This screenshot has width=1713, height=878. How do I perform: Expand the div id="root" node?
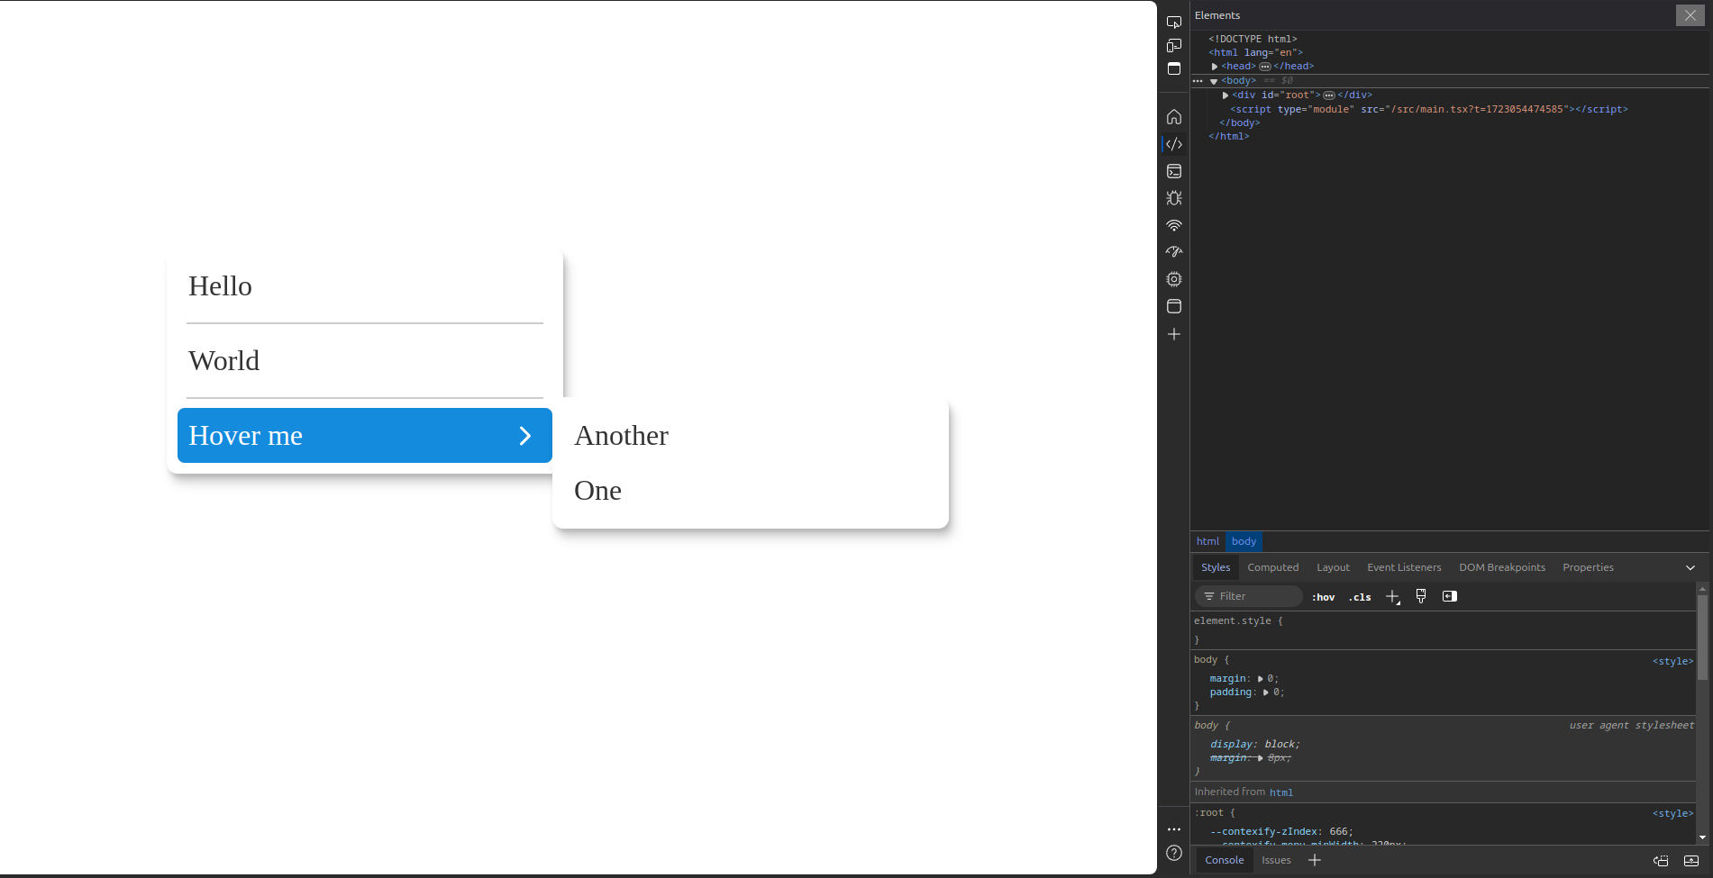[x=1226, y=95]
